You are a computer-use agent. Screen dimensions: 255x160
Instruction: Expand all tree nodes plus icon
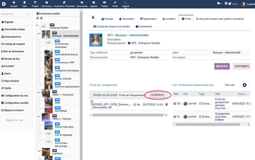pos(38,18)
